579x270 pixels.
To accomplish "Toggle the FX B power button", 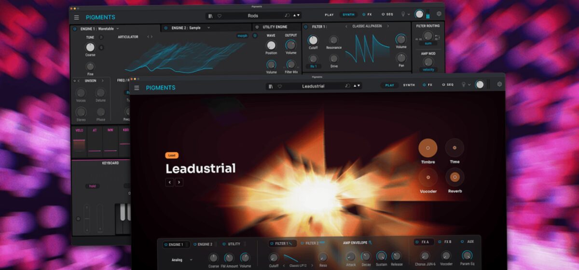I will pyautogui.click(x=440, y=242).
